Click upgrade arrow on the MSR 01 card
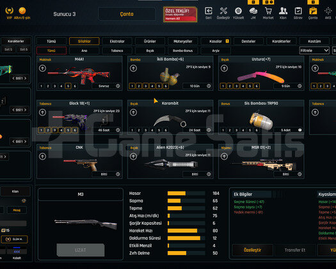This screenshot has width=336, height=269. 224,156
